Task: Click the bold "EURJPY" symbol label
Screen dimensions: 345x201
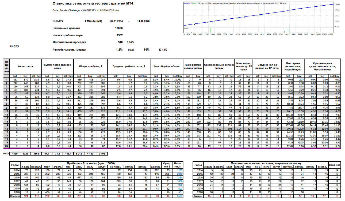Action: click(x=58, y=21)
